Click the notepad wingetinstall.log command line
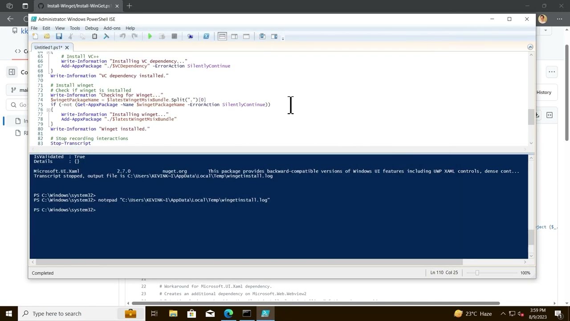This screenshot has width=570, height=321. pyautogui.click(x=184, y=200)
